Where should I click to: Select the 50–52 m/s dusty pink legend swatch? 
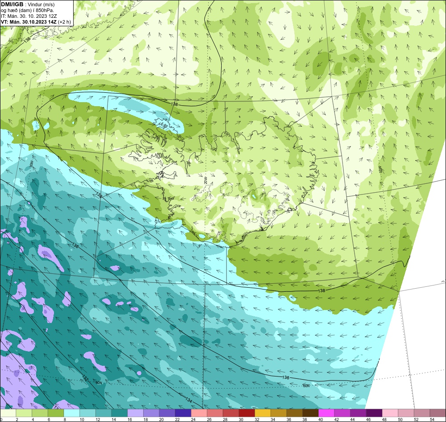pos(406,413)
